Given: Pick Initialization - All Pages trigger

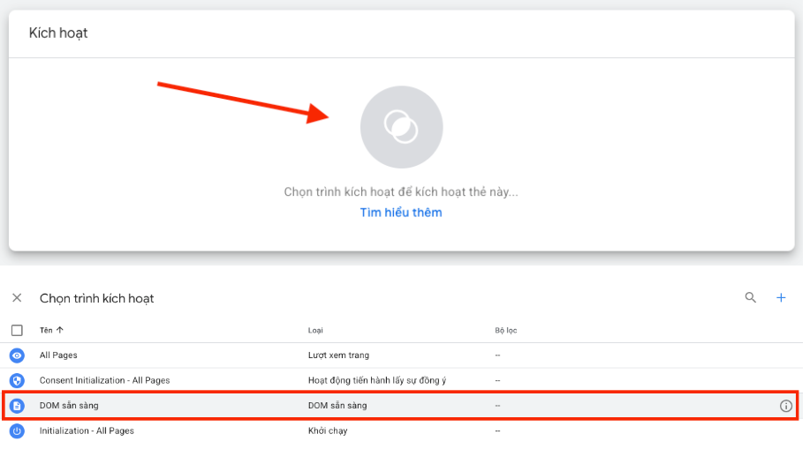Looking at the screenshot, I should click(87, 430).
